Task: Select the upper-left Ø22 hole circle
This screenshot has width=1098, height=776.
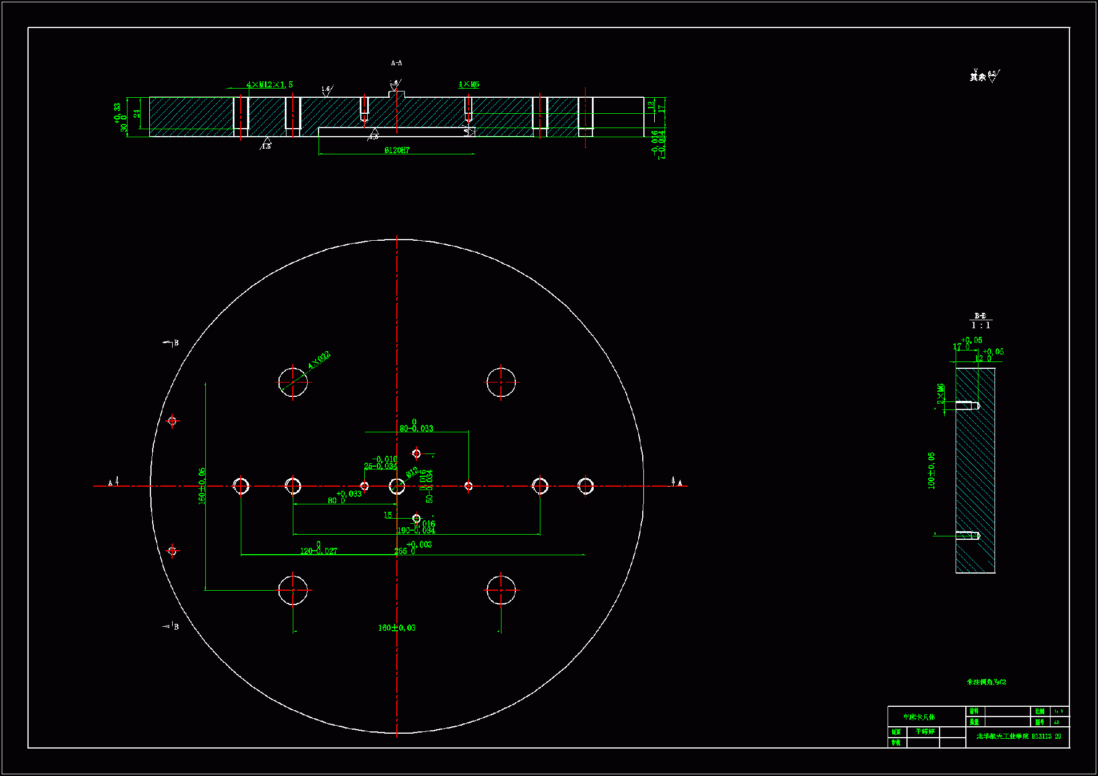Action: click(293, 382)
